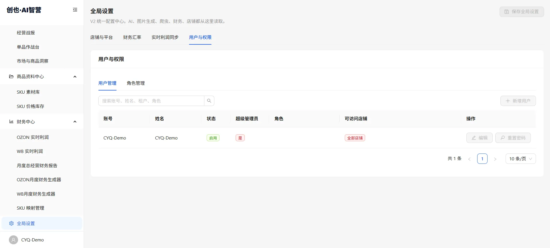This screenshot has width=550, height=248.
Task: Click the 创也·AI智营 logo
Action: [x=24, y=10]
